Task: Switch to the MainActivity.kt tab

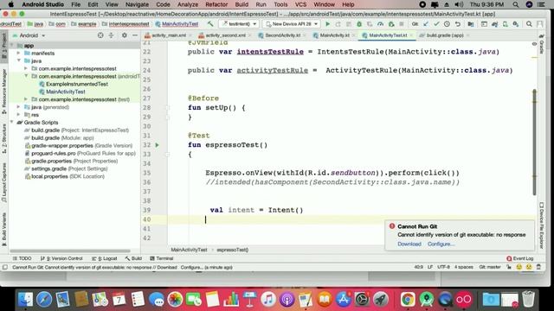Action: click(x=334, y=35)
